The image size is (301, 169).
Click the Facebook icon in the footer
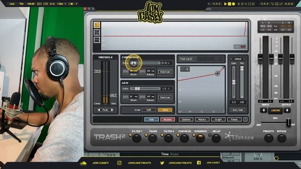pos(199,163)
